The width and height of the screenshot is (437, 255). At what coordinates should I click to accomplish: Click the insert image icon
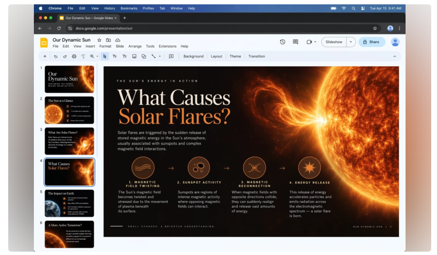pos(135,57)
